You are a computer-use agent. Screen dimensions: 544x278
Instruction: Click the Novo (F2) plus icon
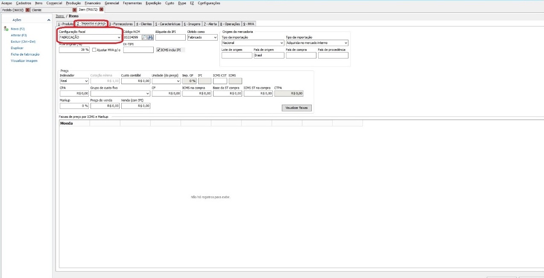coord(6,29)
